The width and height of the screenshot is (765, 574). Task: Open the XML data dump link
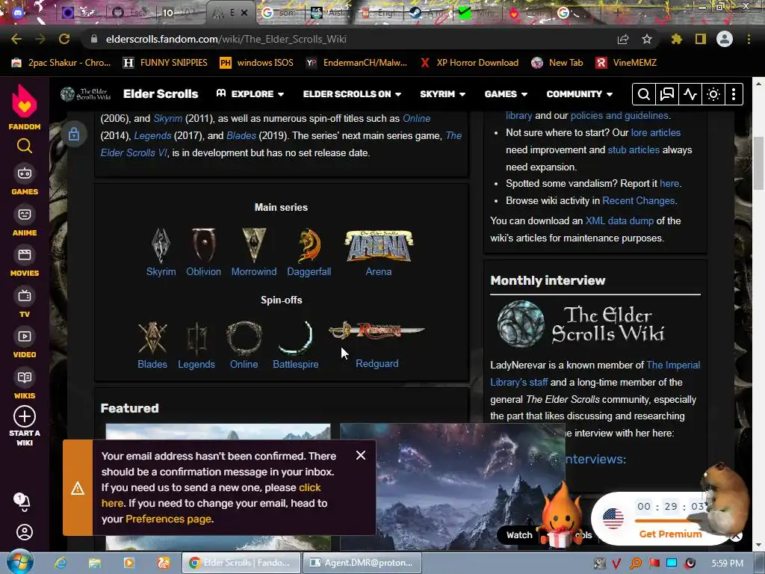(x=619, y=220)
